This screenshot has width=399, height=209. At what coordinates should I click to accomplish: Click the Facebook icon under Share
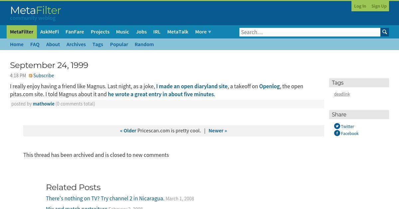[x=337, y=133]
